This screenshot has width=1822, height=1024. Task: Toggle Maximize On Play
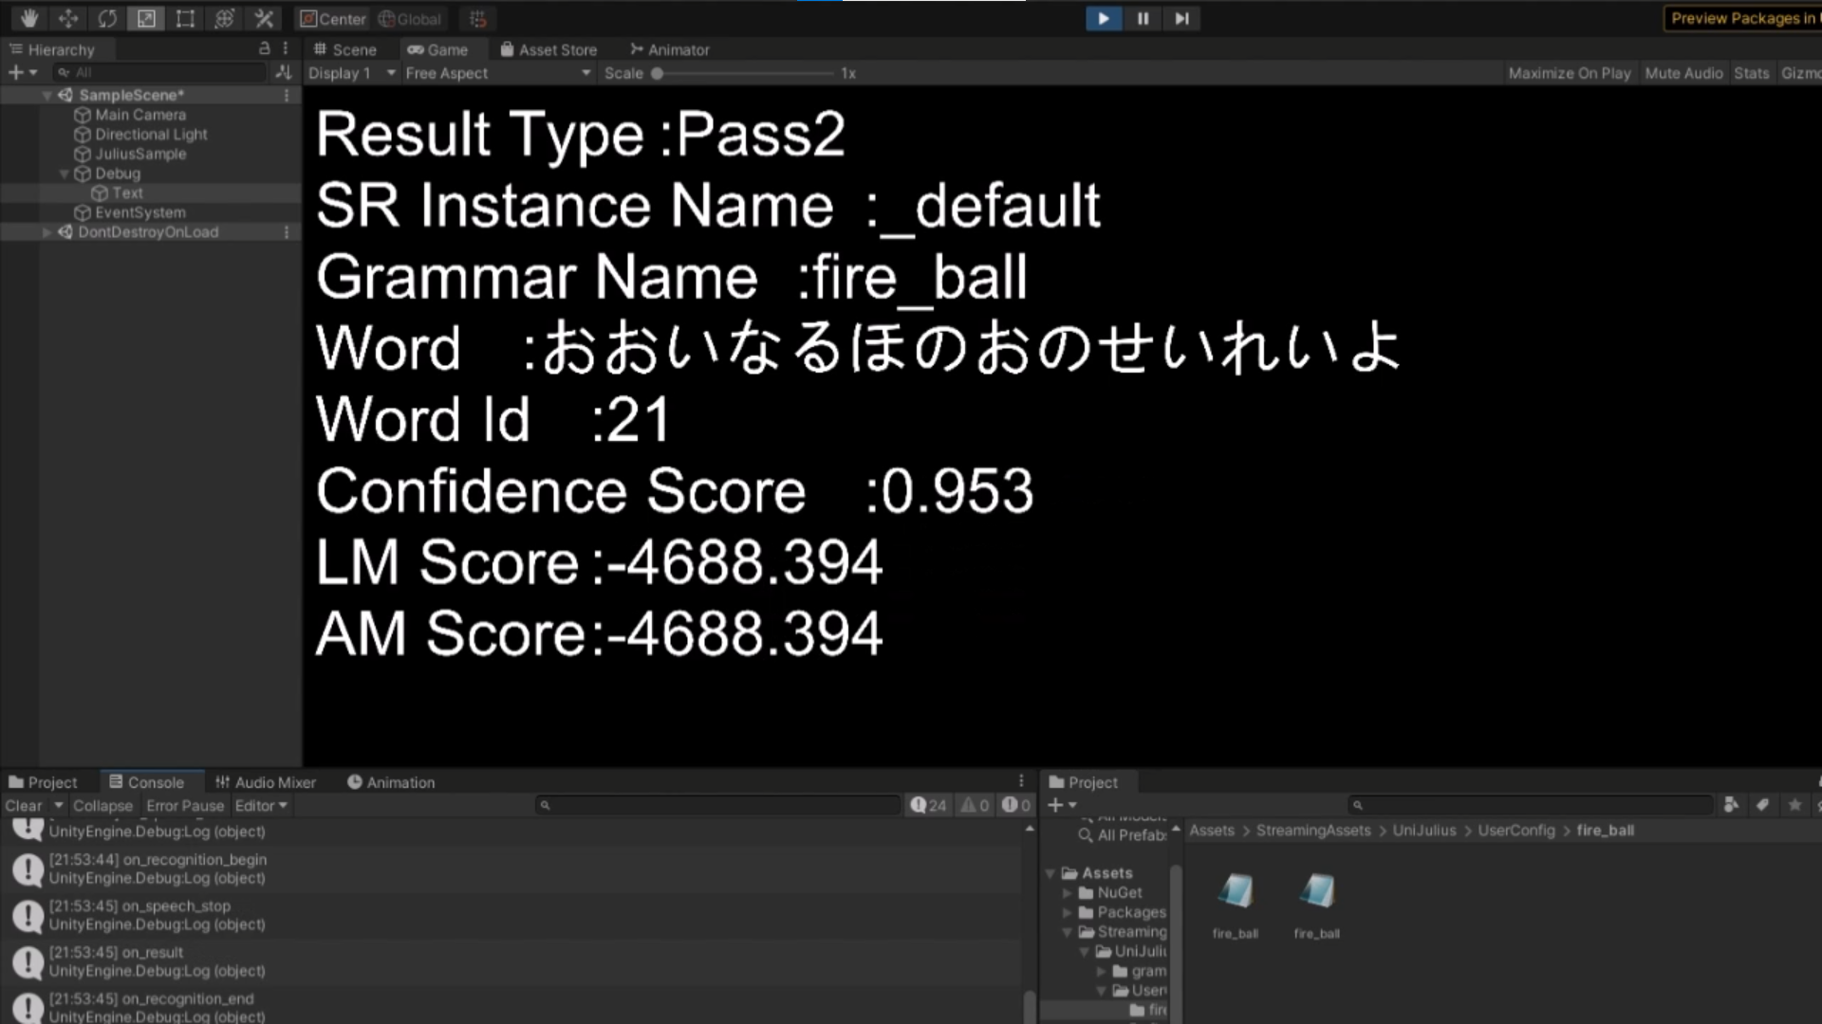[1569, 73]
